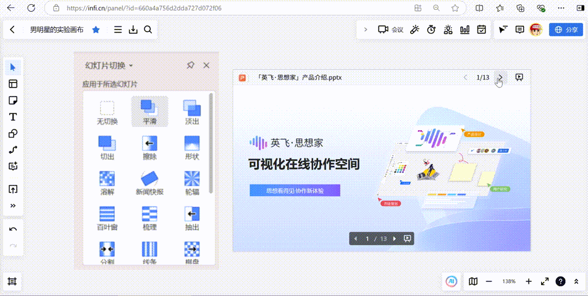Open the chat message panel
Screen dimensions: 588x296
click(519, 30)
